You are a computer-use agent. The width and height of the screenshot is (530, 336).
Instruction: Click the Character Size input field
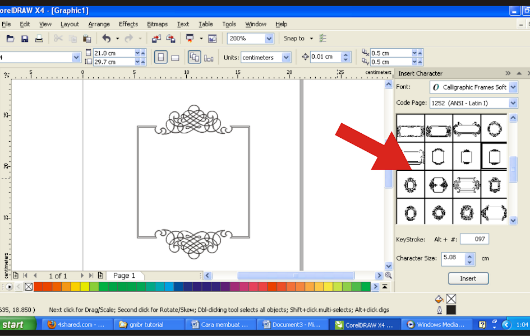click(x=453, y=259)
